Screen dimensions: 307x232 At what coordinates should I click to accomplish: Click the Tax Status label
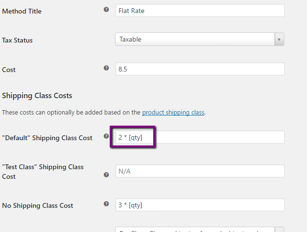(17, 40)
